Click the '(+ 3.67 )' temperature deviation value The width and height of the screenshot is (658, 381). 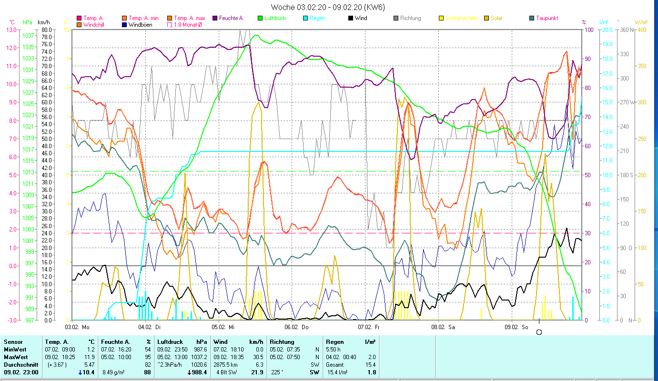click(57, 365)
